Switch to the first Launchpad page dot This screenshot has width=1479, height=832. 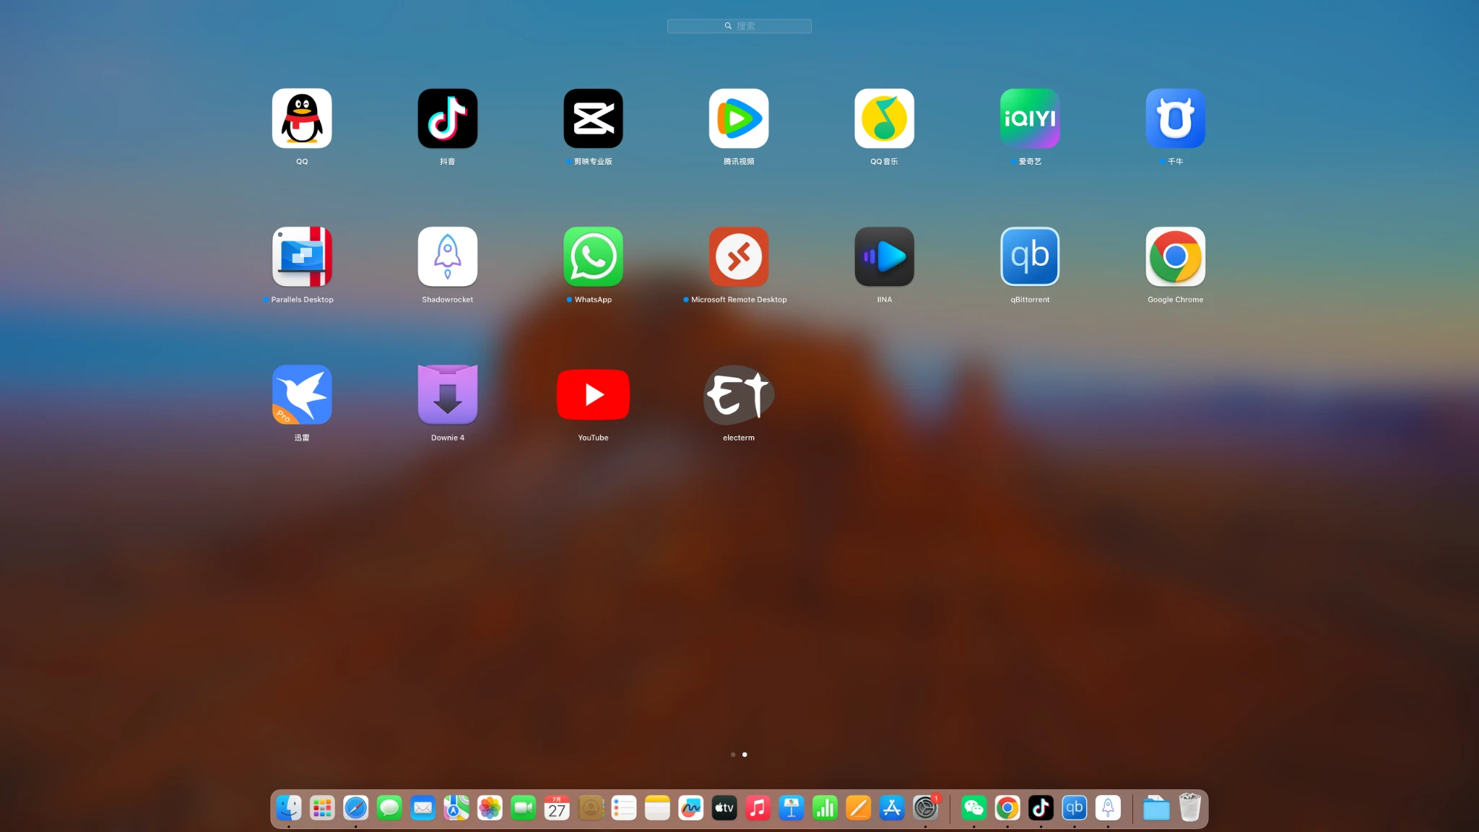pyautogui.click(x=733, y=754)
